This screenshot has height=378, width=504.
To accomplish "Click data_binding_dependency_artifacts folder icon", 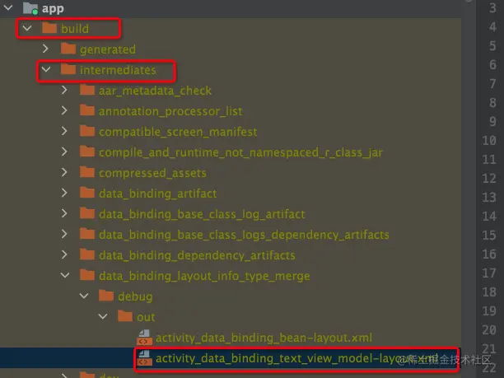I will pyautogui.click(x=87, y=254).
